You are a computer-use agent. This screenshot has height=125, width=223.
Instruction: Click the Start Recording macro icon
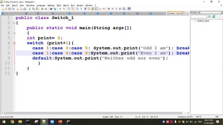pos(109,9)
